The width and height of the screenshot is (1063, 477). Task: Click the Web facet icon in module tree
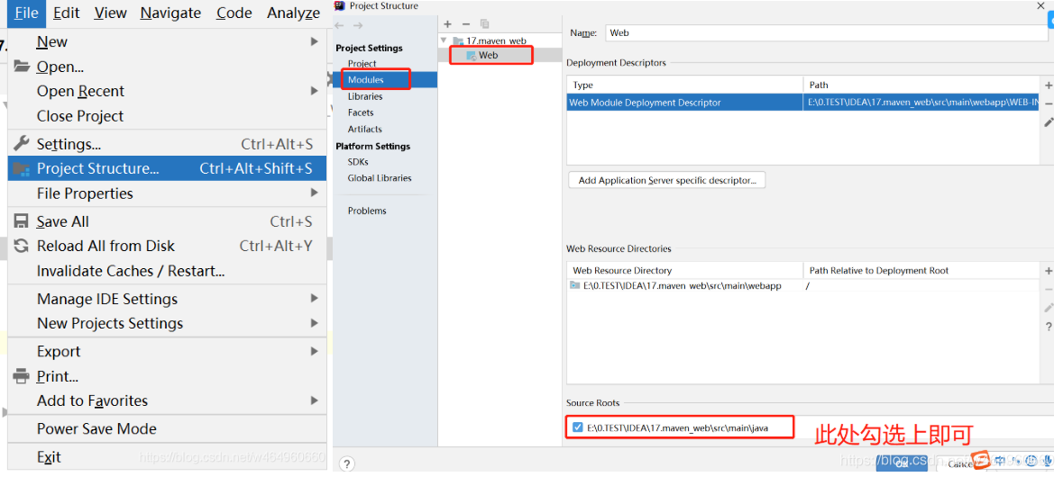(x=472, y=56)
